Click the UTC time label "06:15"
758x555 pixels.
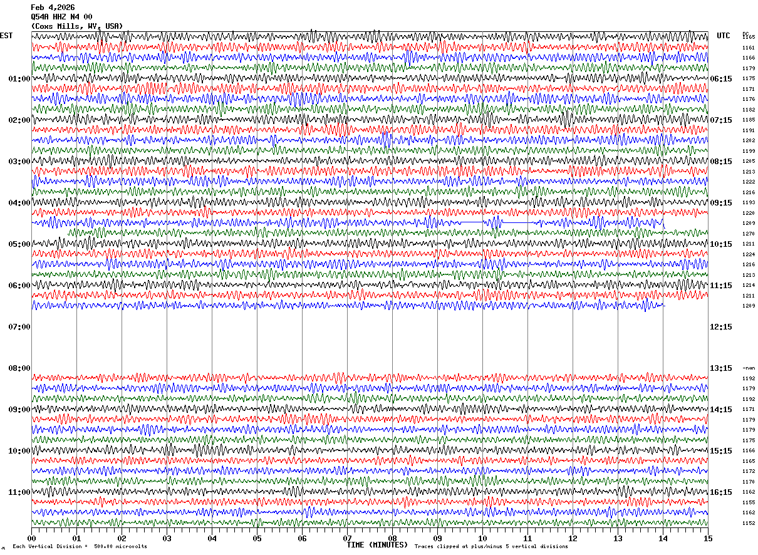(721, 79)
